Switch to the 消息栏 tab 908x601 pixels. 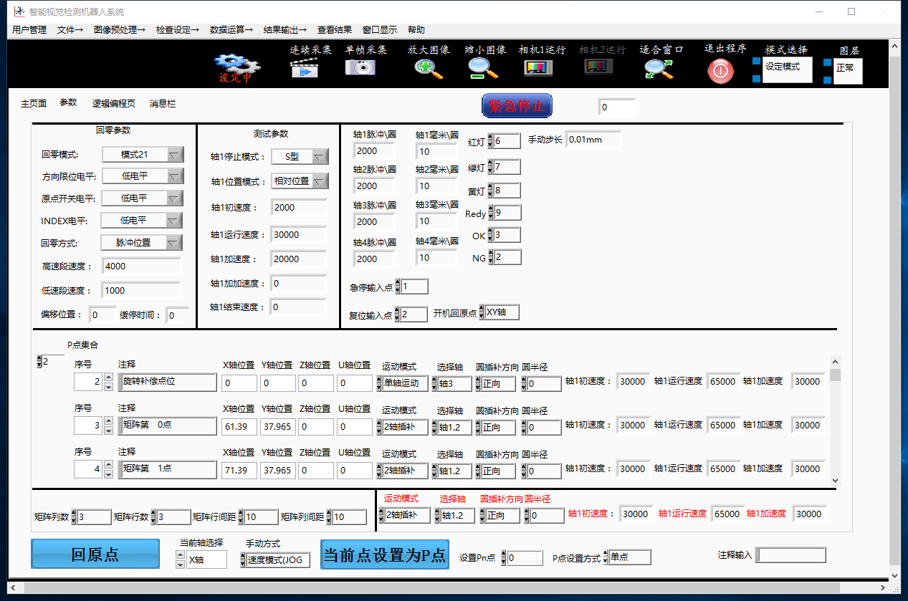click(163, 103)
